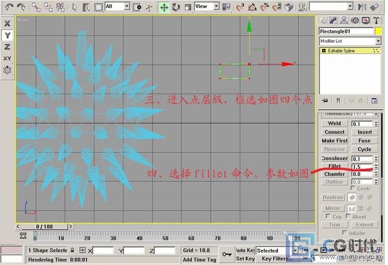Switch to the Motion command panel tab
Screen dimensions: 388x265
(x=355, y=20)
